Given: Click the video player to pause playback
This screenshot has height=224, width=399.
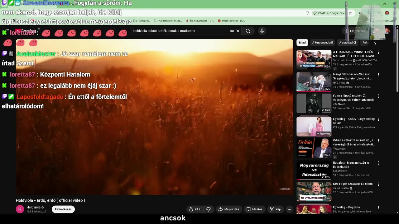Looking at the screenshot, I should click(x=154, y=117).
